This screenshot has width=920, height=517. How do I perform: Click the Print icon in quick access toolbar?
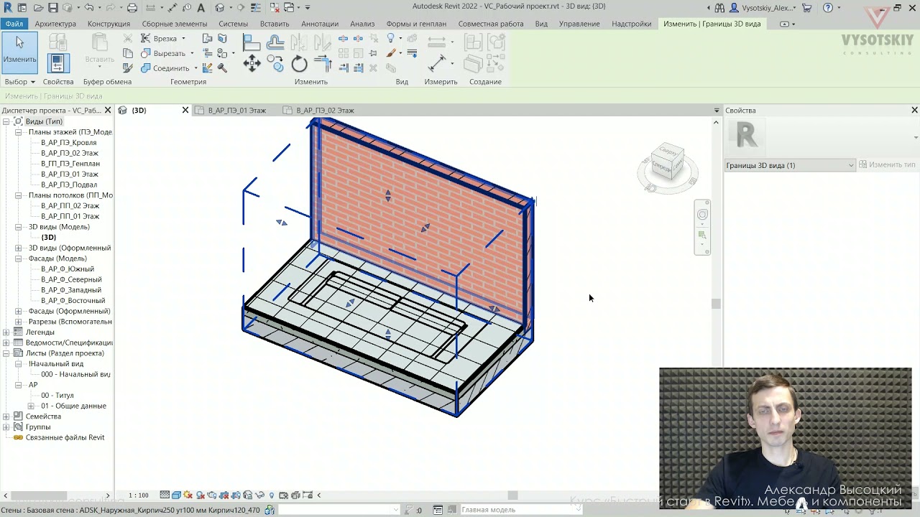pos(132,8)
